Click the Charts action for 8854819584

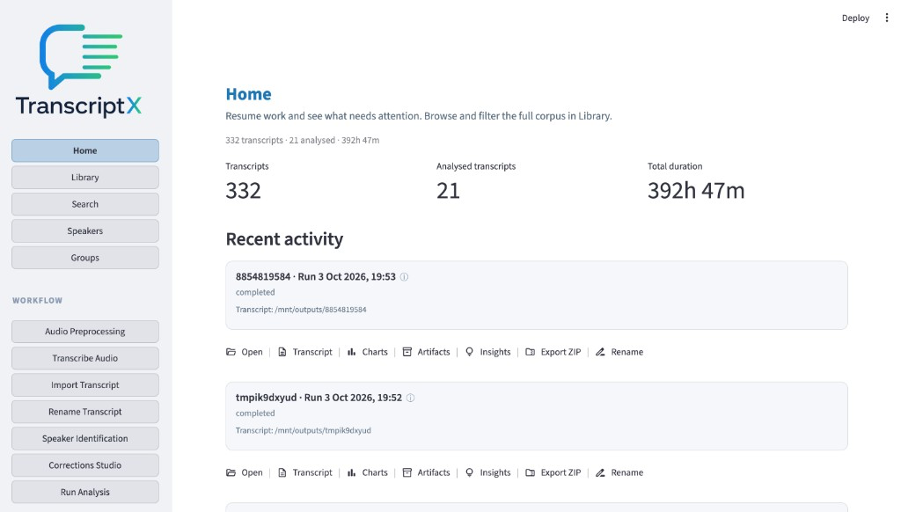click(x=368, y=352)
